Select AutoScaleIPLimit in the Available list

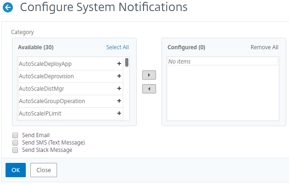[70, 114]
